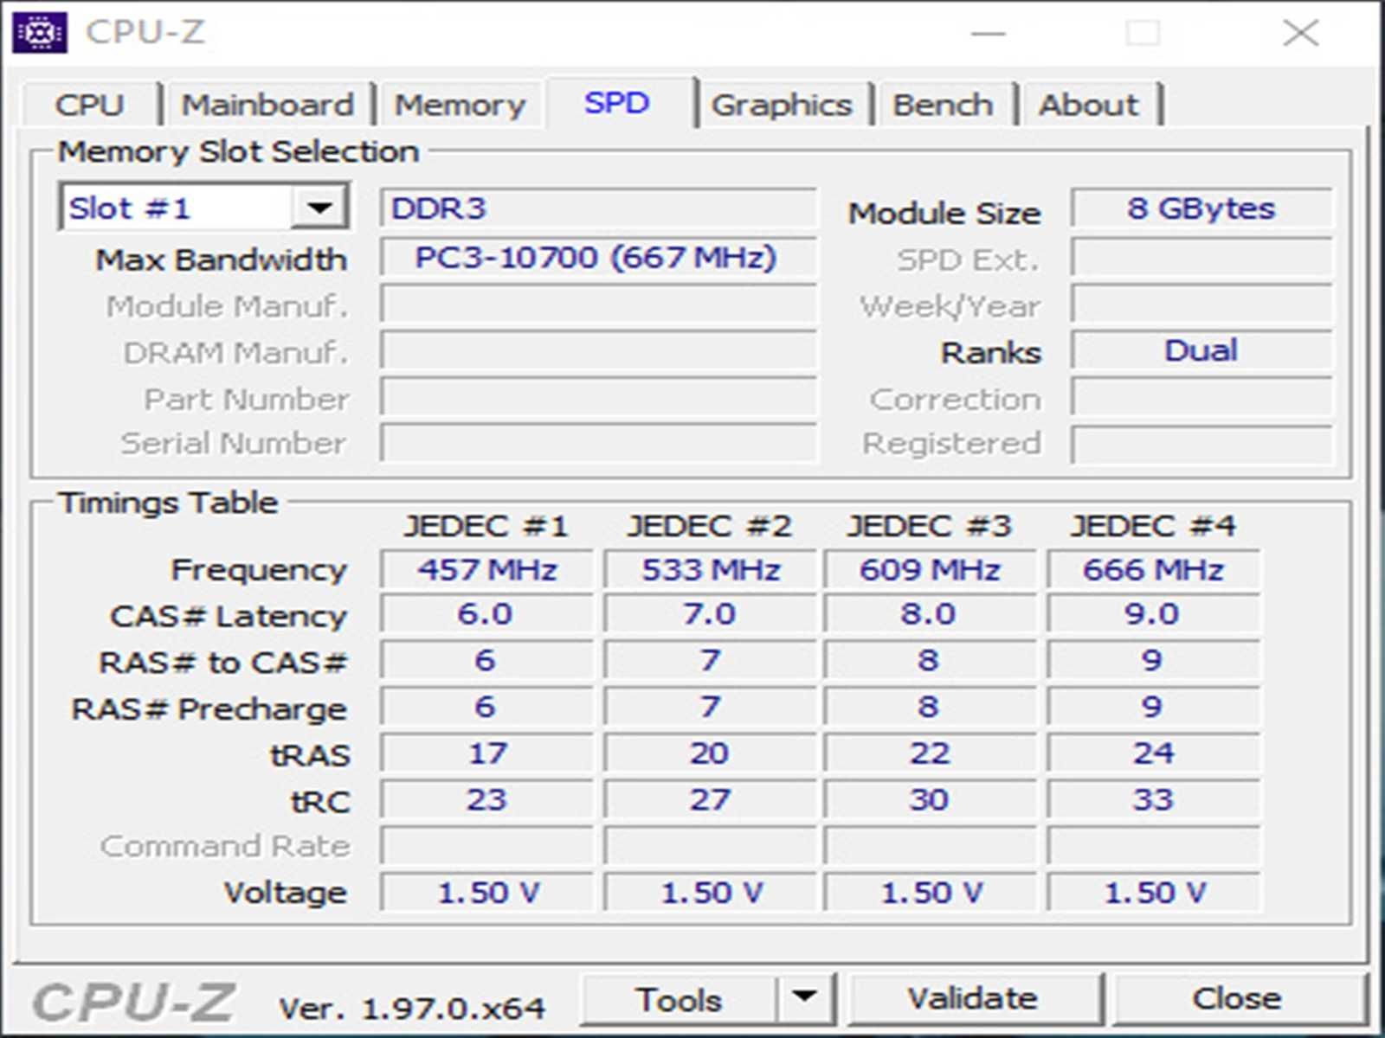Click the CPU-Z app icon in title bar
Screen dimensions: 1385x1038
pos(40,32)
